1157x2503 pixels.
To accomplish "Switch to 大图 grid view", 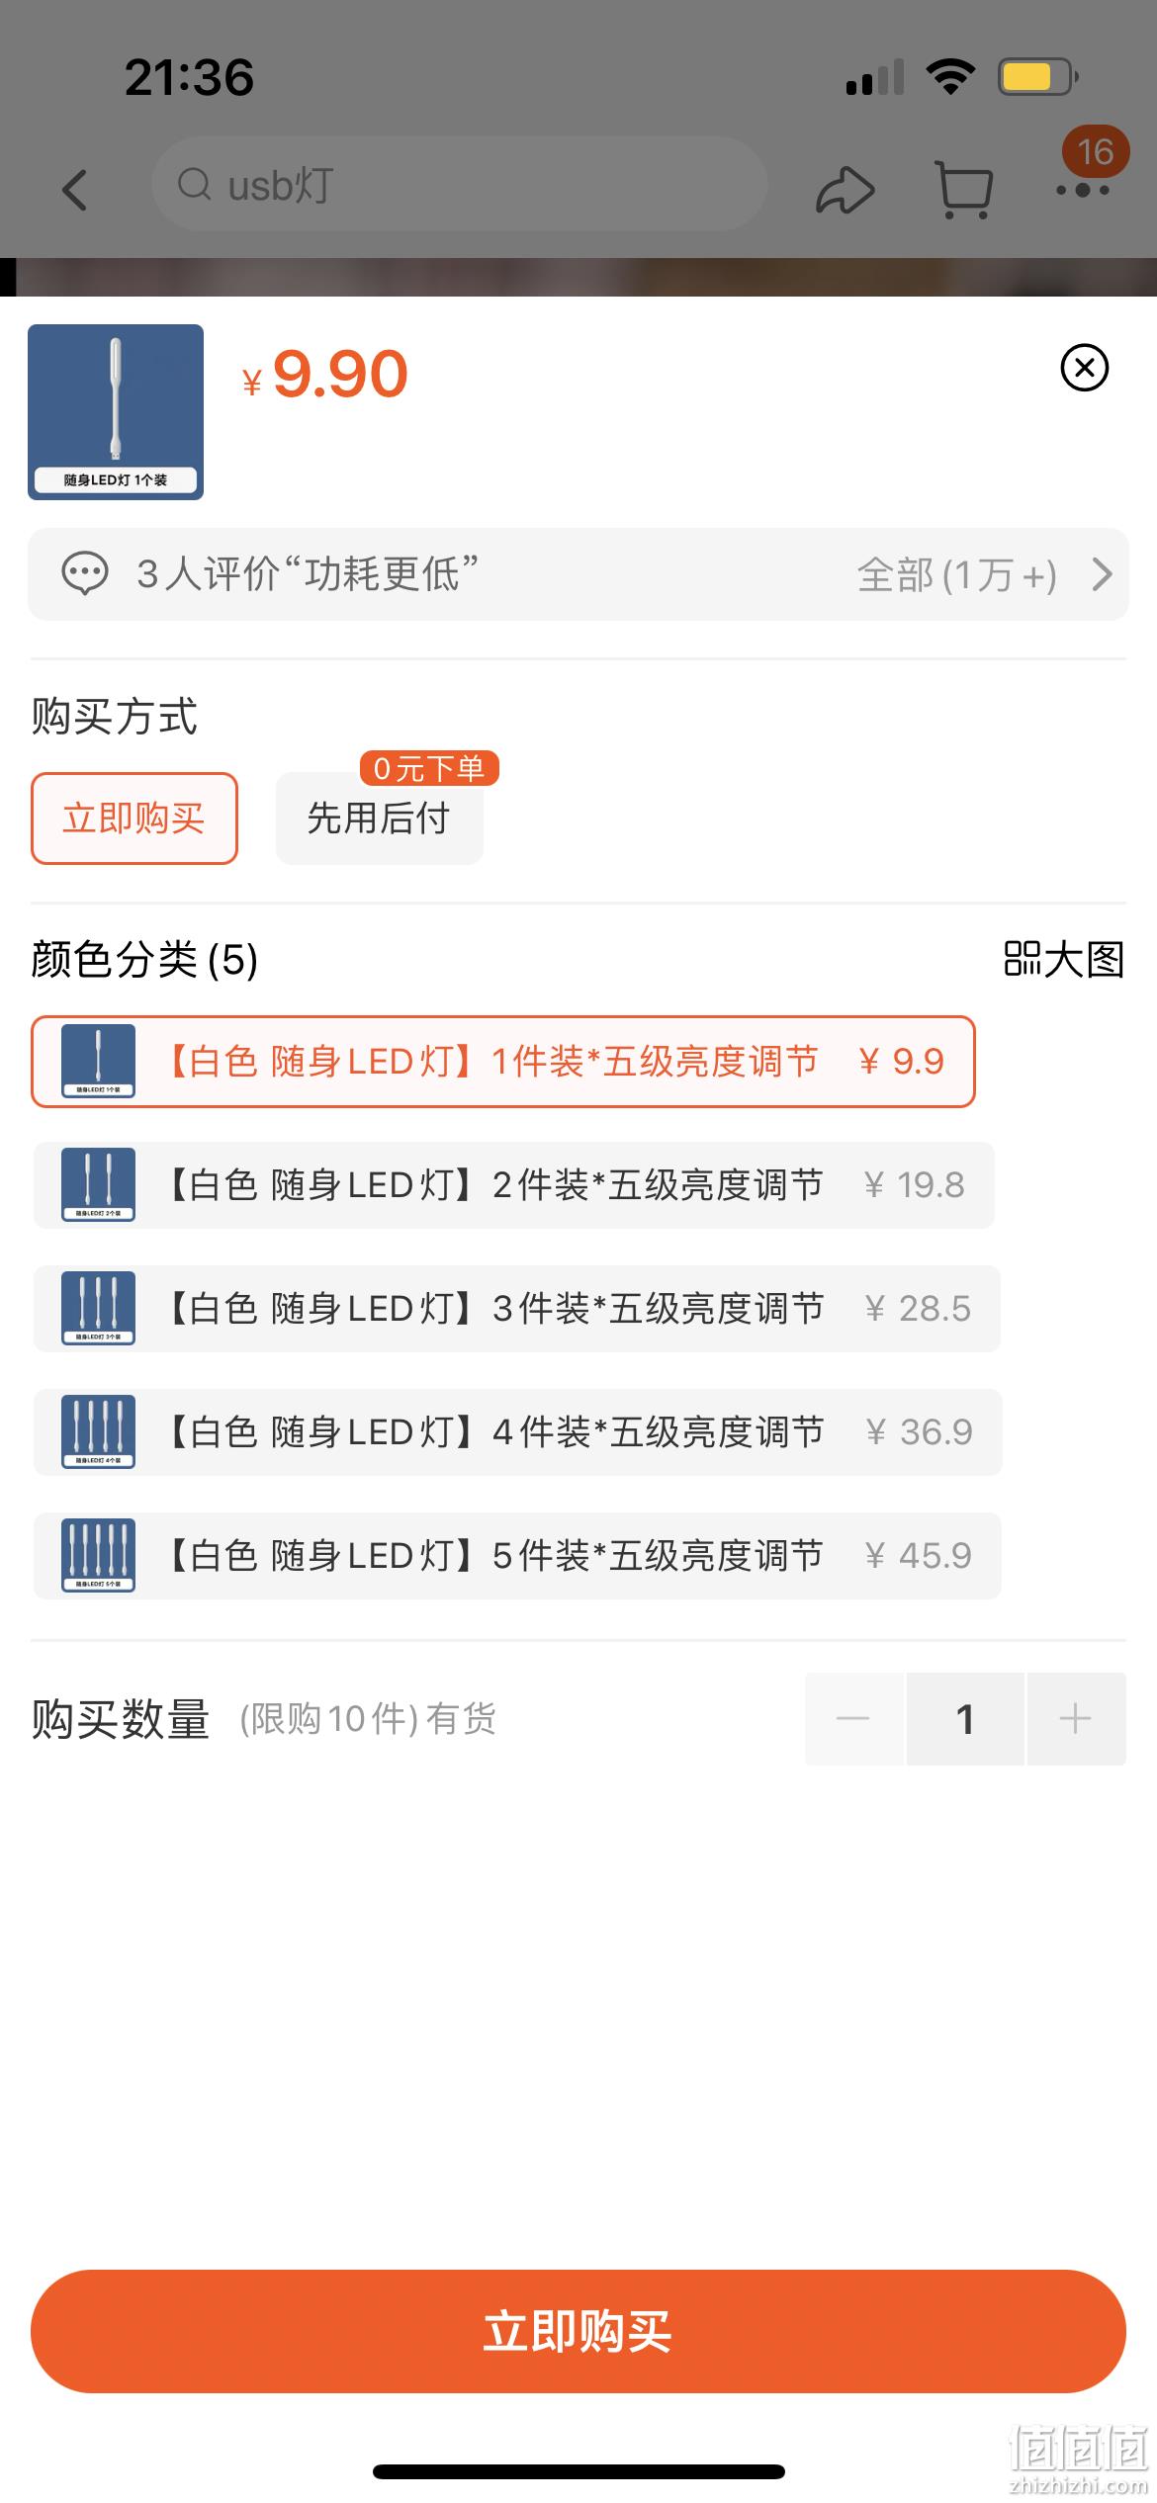I will [1064, 959].
